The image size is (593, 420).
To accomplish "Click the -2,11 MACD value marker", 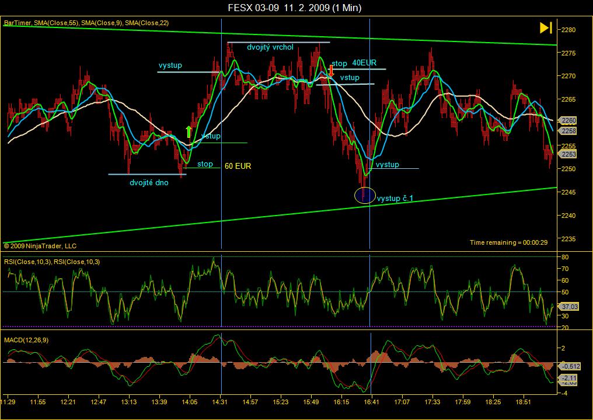I will [569, 377].
